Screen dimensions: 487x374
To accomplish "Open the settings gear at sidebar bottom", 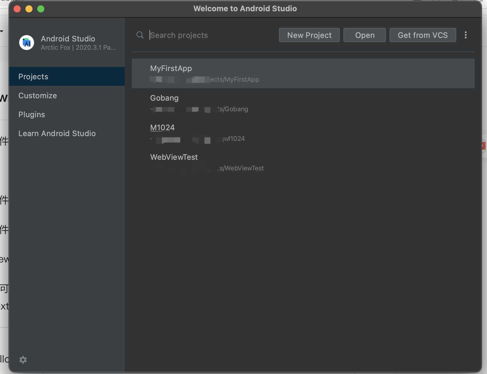I will [23, 360].
